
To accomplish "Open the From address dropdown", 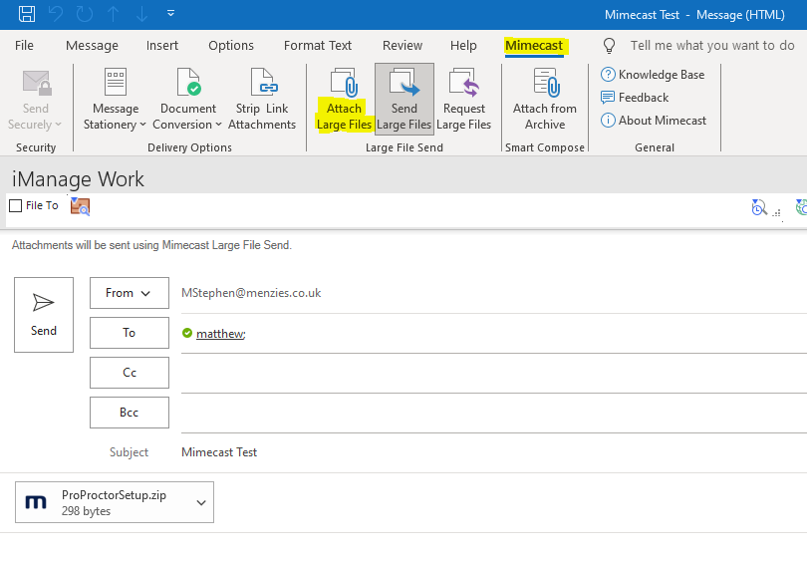I will tap(130, 293).
